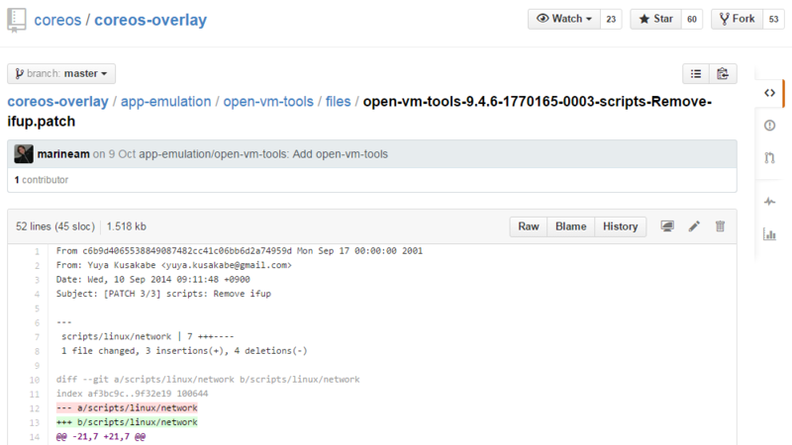View the 53 forks count

[774, 19]
